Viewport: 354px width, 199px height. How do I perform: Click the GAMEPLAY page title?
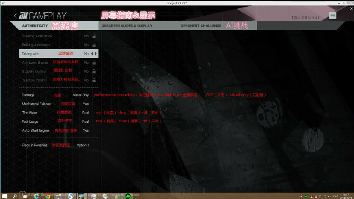click(x=48, y=16)
